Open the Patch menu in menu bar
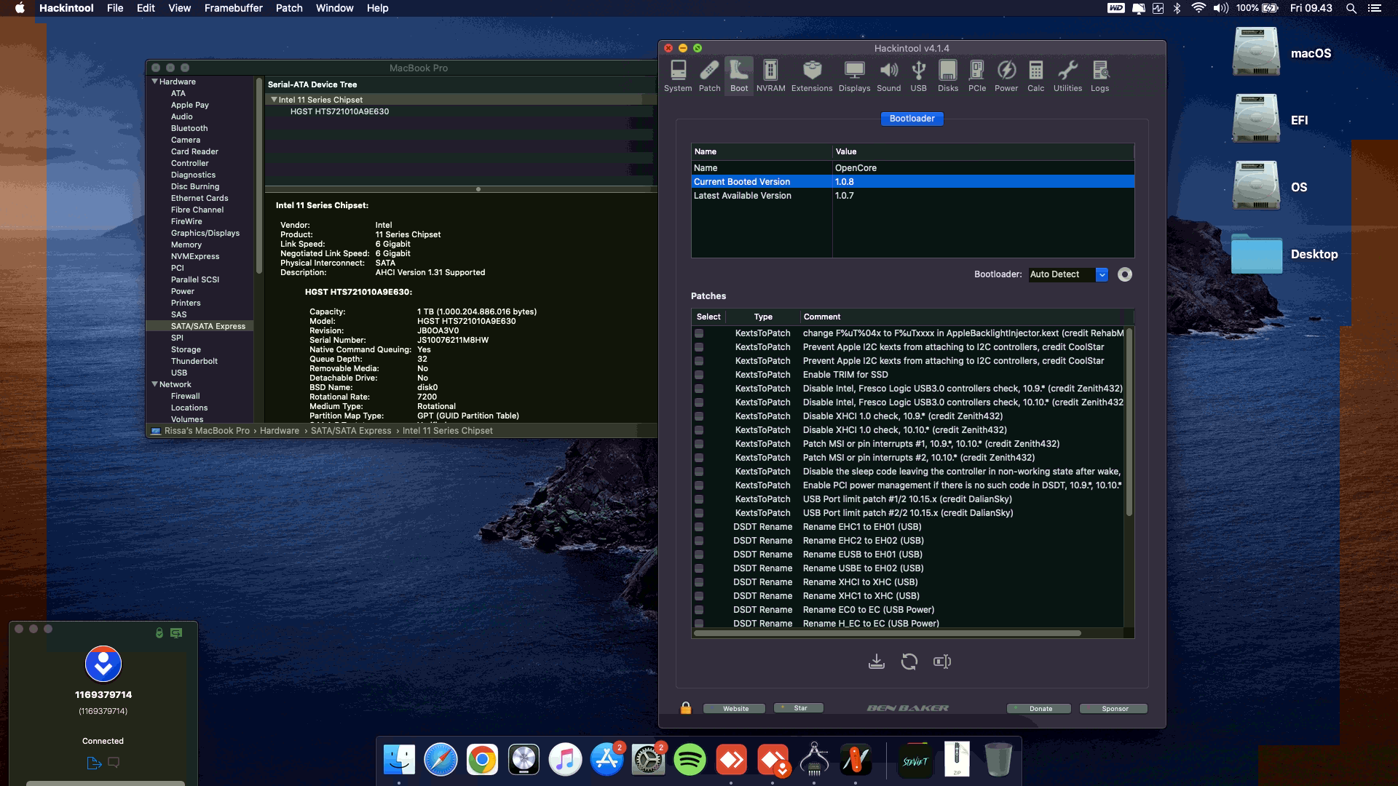Image resolution: width=1398 pixels, height=786 pixels. click(x=289, y=8)
